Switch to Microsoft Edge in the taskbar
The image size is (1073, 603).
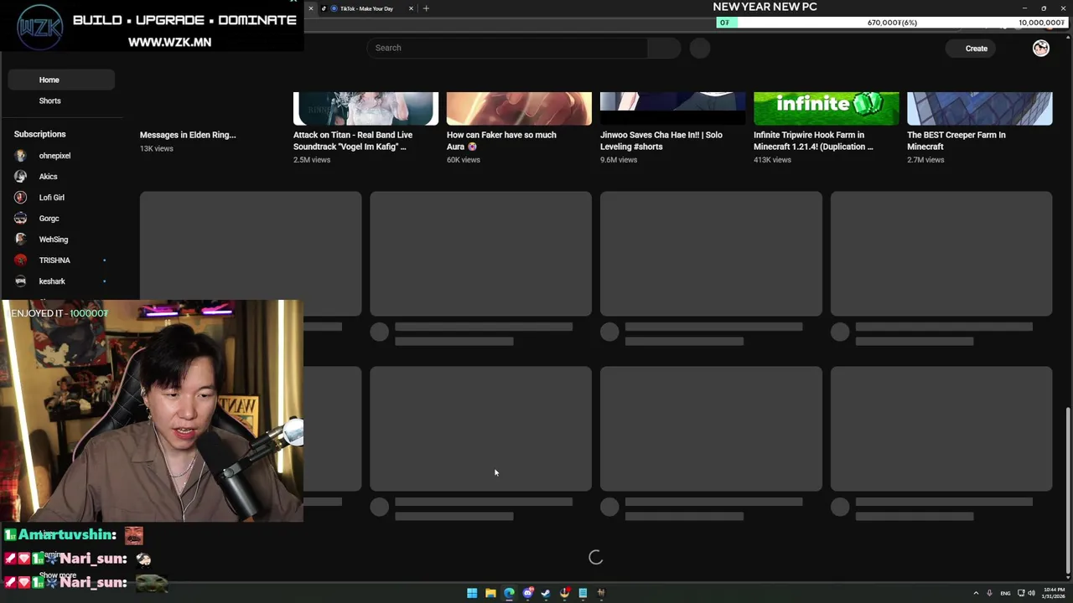click(509, 593)
